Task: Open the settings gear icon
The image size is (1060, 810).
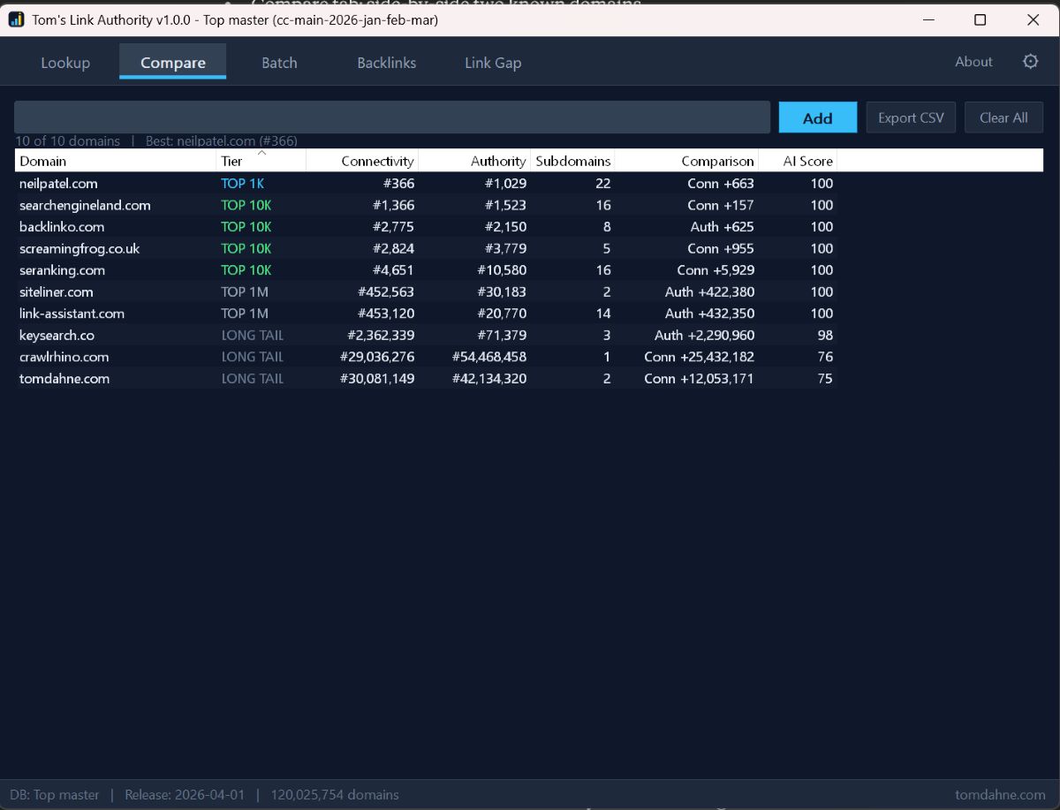Action: 1030,62
